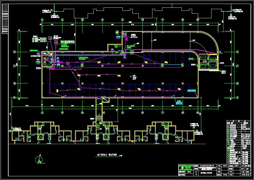The width and height of the screenshot is (254, 180).
Task: Click grid axis bubble B on right side
Action: pos(237,83)
